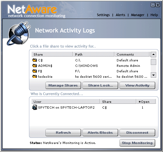Viewport: 163px width, 152px height.
Task: Sort shares by Path column header
Action: click(x=93, y=54)
